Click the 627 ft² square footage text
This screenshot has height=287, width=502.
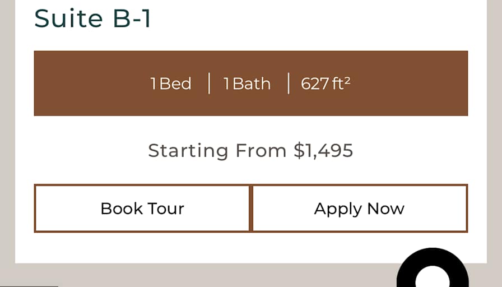coord(326,84)
